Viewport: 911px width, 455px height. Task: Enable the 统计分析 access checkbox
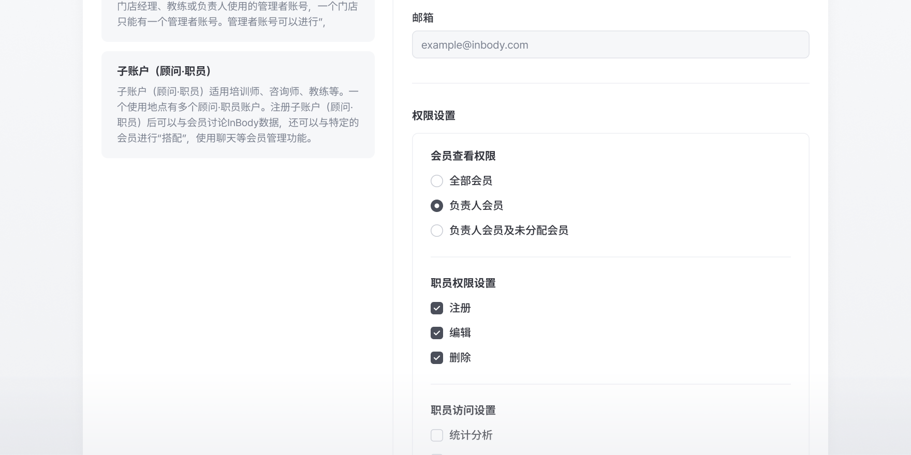[437, 435]
